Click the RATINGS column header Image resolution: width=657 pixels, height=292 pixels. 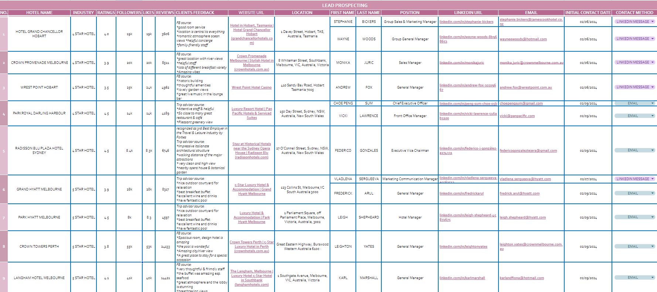coord(106,13)
